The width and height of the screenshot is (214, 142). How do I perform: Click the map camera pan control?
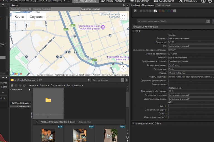click(123, 68)
